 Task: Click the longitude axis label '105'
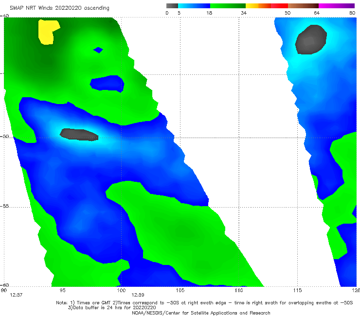point(180,290)
